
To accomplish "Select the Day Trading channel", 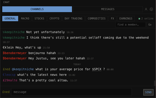I will pyautogui.click(x=73, y=18).
